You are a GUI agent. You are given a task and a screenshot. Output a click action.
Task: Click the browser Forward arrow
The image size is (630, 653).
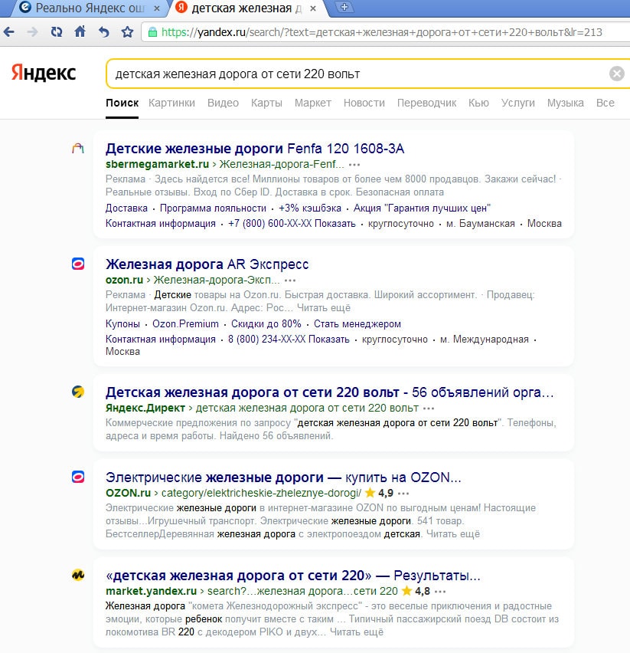[x=32, y=32]
